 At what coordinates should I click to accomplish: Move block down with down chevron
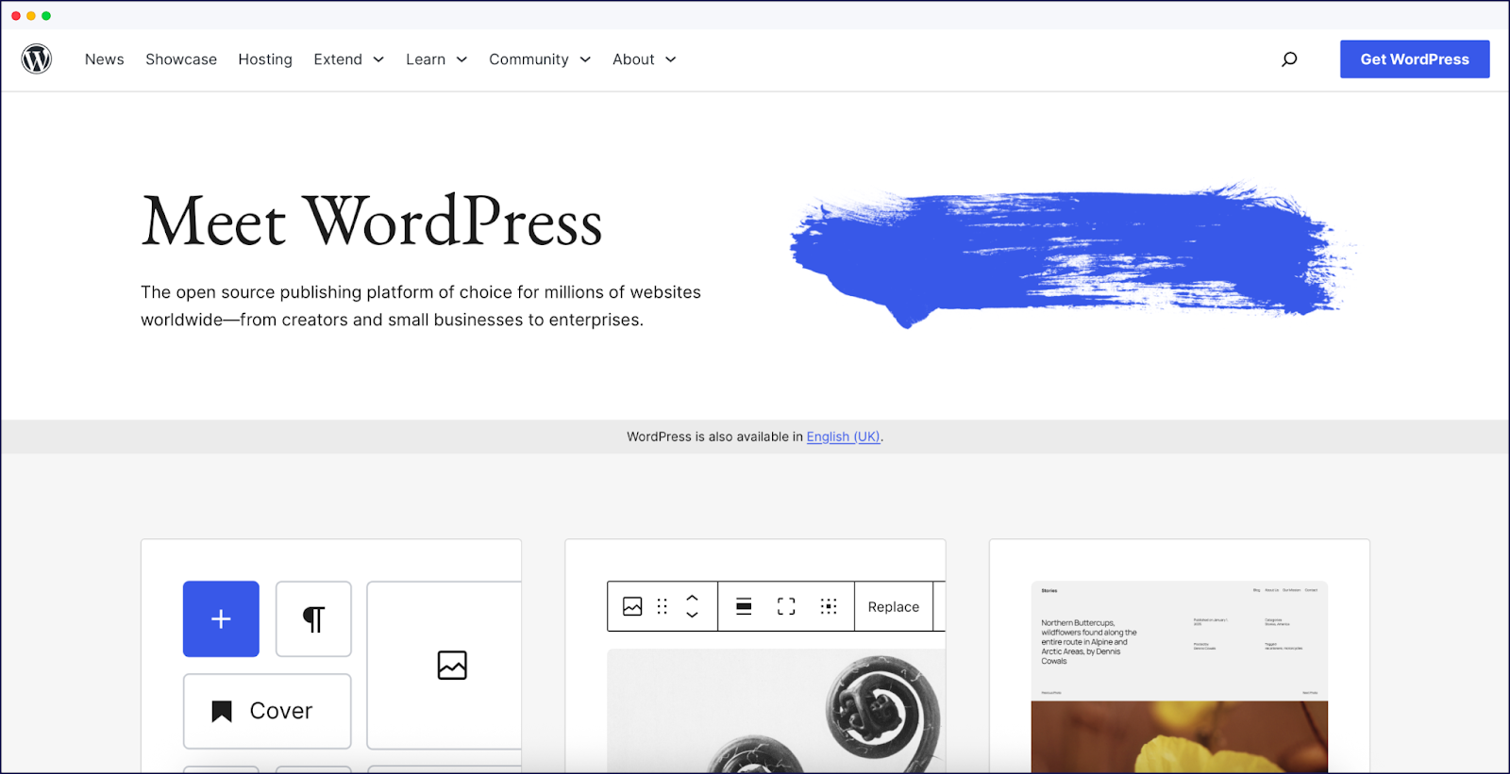tap(692, 615)
